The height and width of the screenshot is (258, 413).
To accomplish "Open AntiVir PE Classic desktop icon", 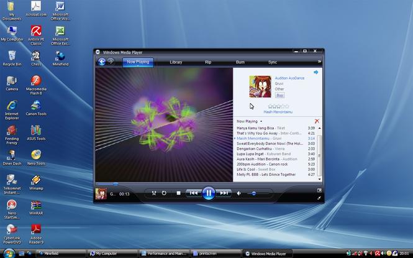I will tap(36, 35).
